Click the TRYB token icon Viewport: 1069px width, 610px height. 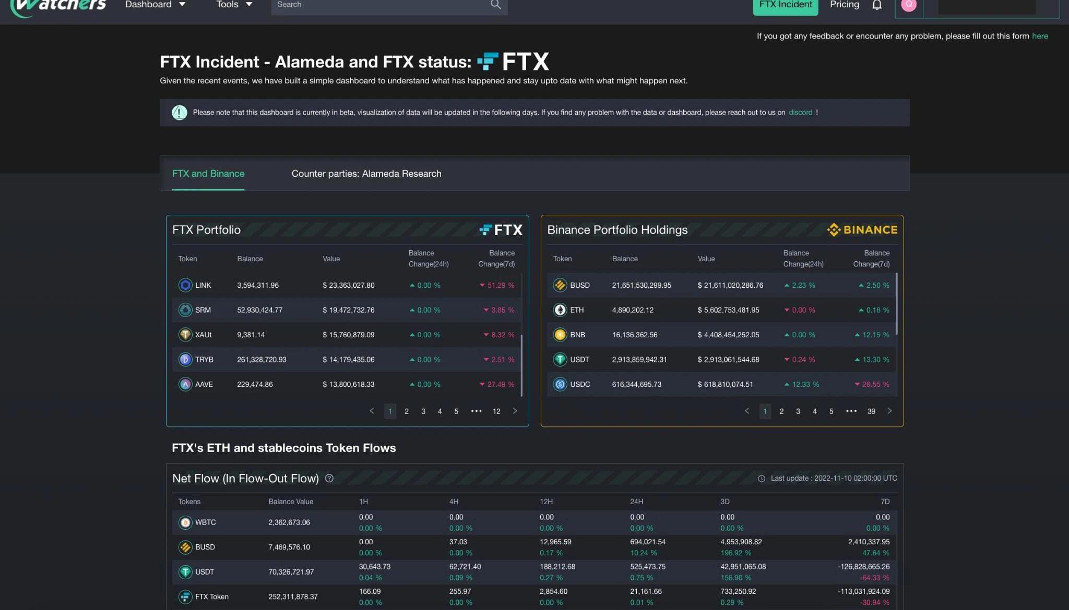(x=185, y=359)
